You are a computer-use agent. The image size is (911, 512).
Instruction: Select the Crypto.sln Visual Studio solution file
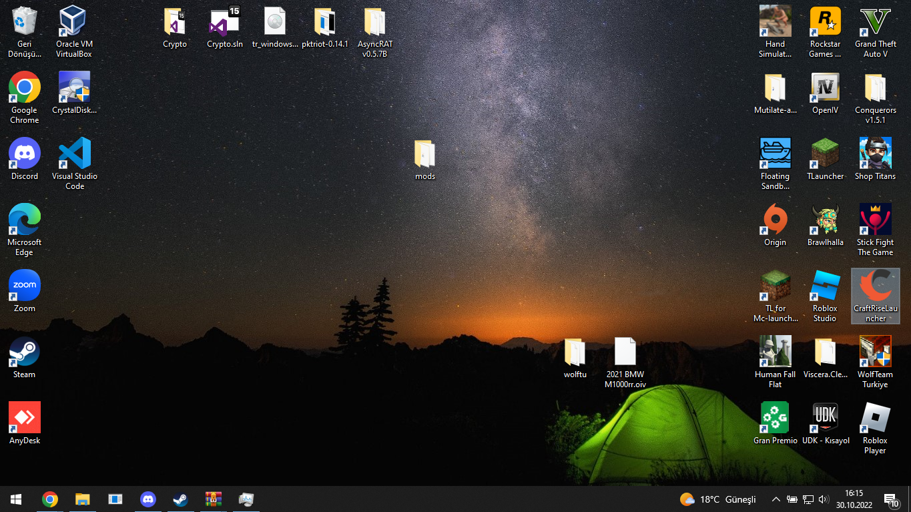point(225,27)
